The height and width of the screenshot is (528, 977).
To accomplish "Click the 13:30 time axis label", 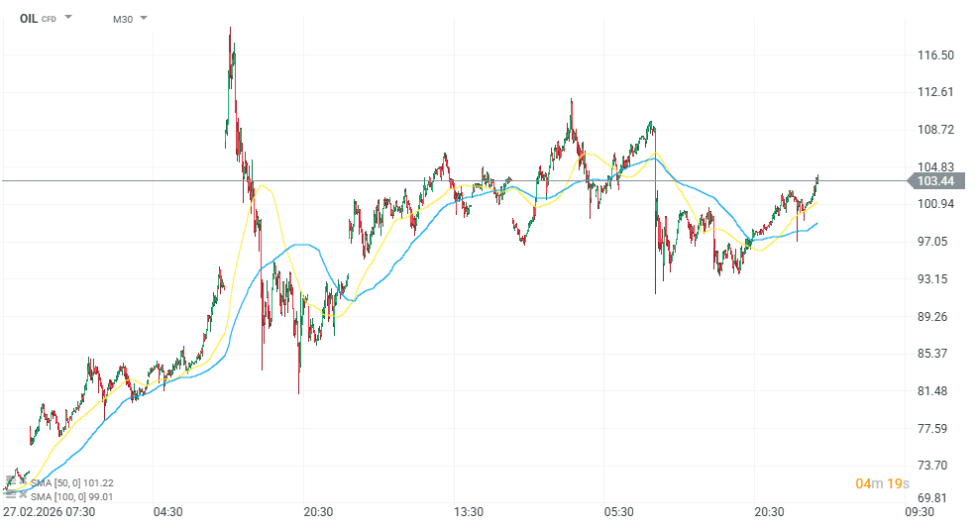I will (468, 512).
